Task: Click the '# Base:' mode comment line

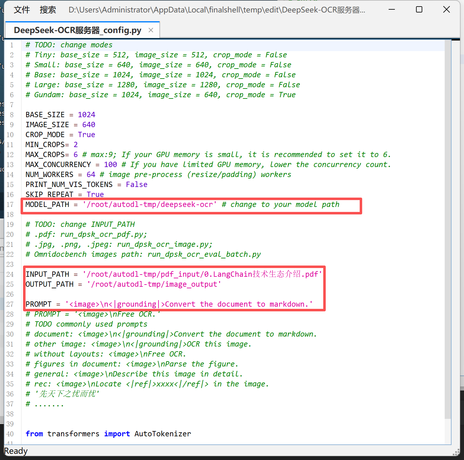Action: pos(161,75)
